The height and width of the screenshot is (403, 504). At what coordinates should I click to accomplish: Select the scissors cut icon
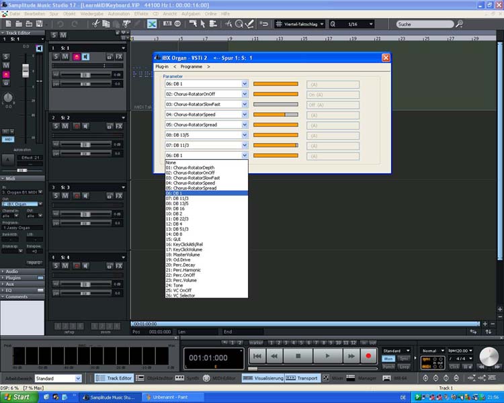pyautogui.click(x=95, y=24)
